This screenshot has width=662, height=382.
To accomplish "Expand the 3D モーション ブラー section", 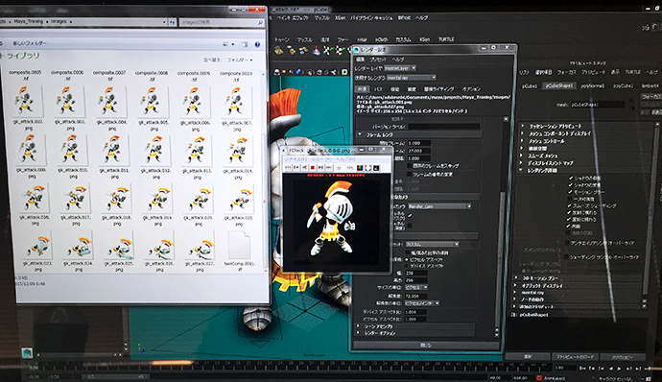I will (516, 278).
